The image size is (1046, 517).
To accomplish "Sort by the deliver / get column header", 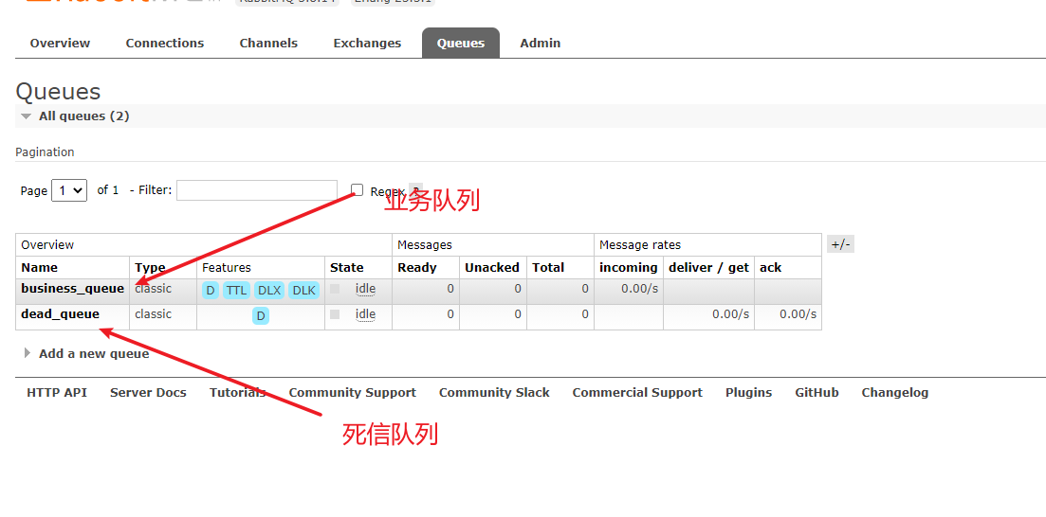I will [708, 268].
